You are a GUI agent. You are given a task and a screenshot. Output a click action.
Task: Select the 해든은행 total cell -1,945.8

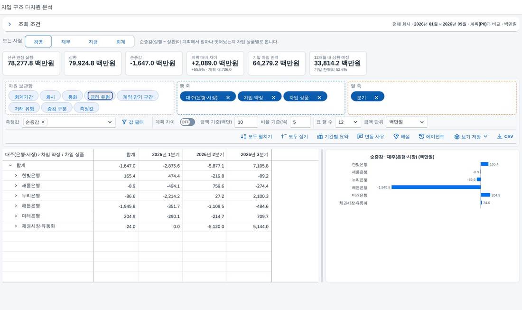[x=116, y=206]
